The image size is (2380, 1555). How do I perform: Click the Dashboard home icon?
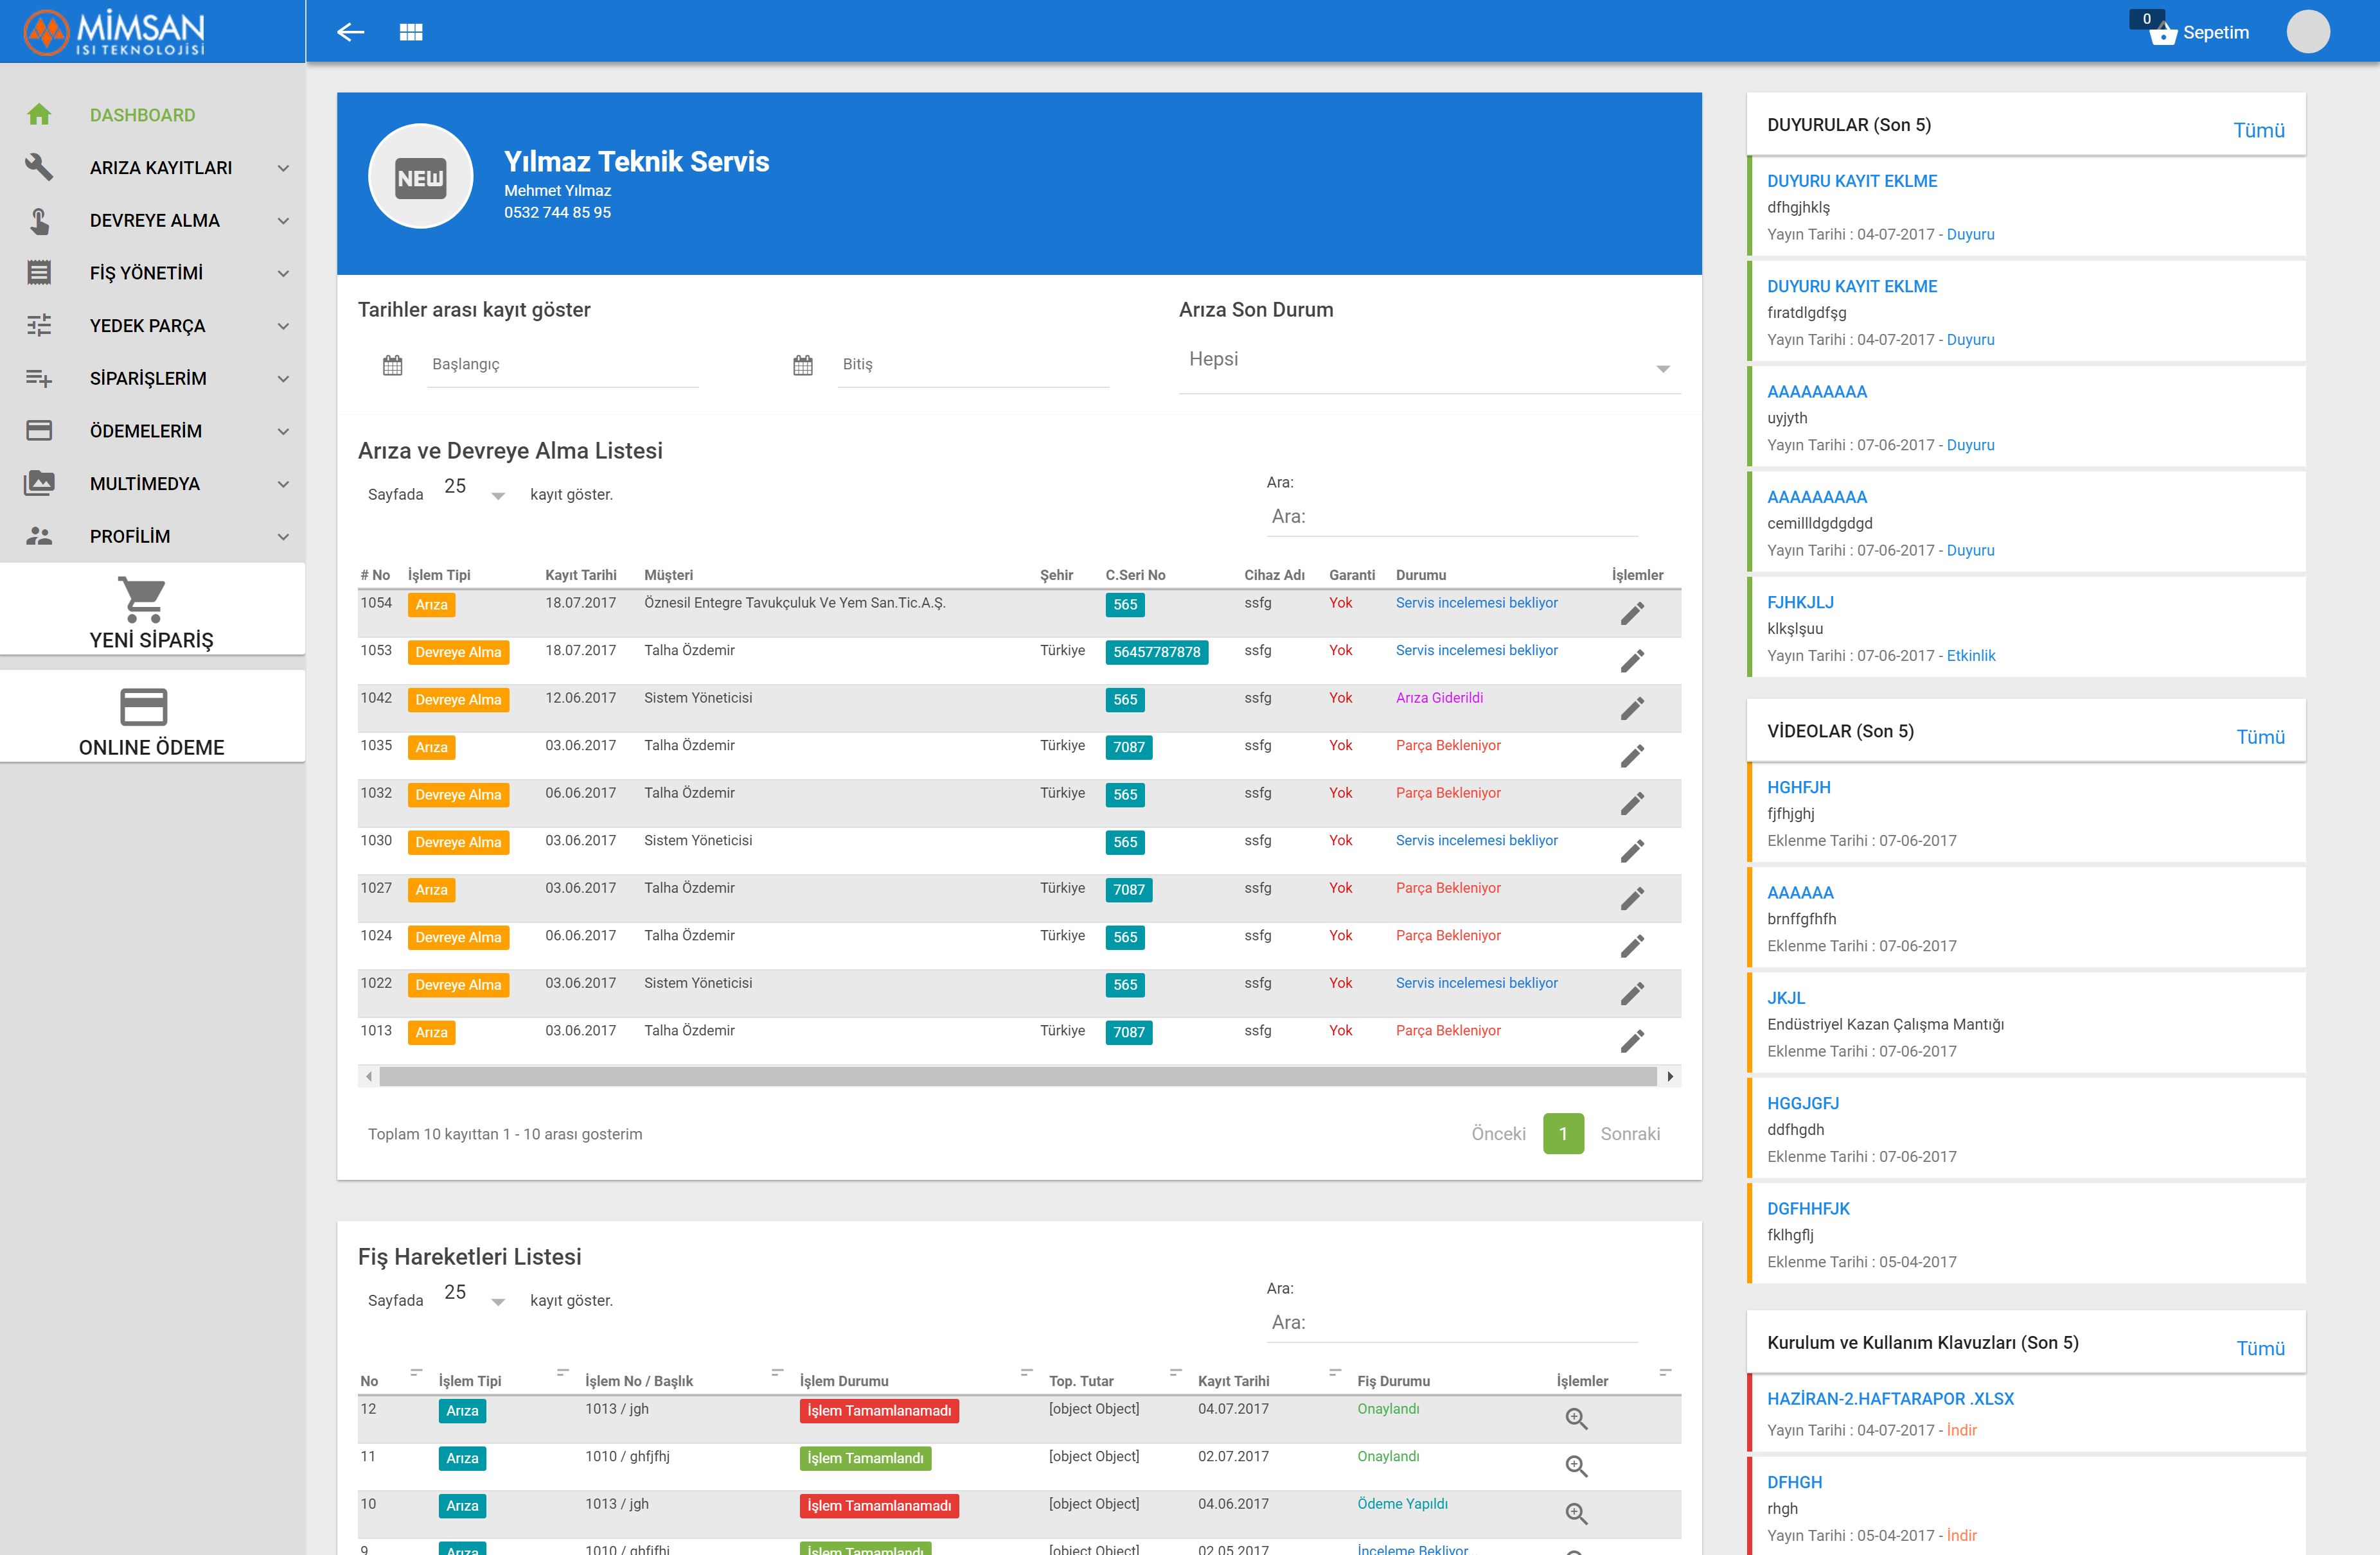coord(39,114)
